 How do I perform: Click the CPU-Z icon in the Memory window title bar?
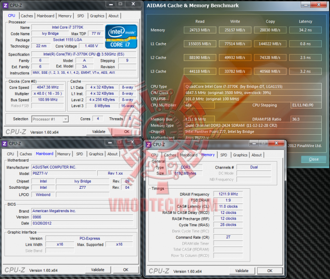tap(148, 145)
